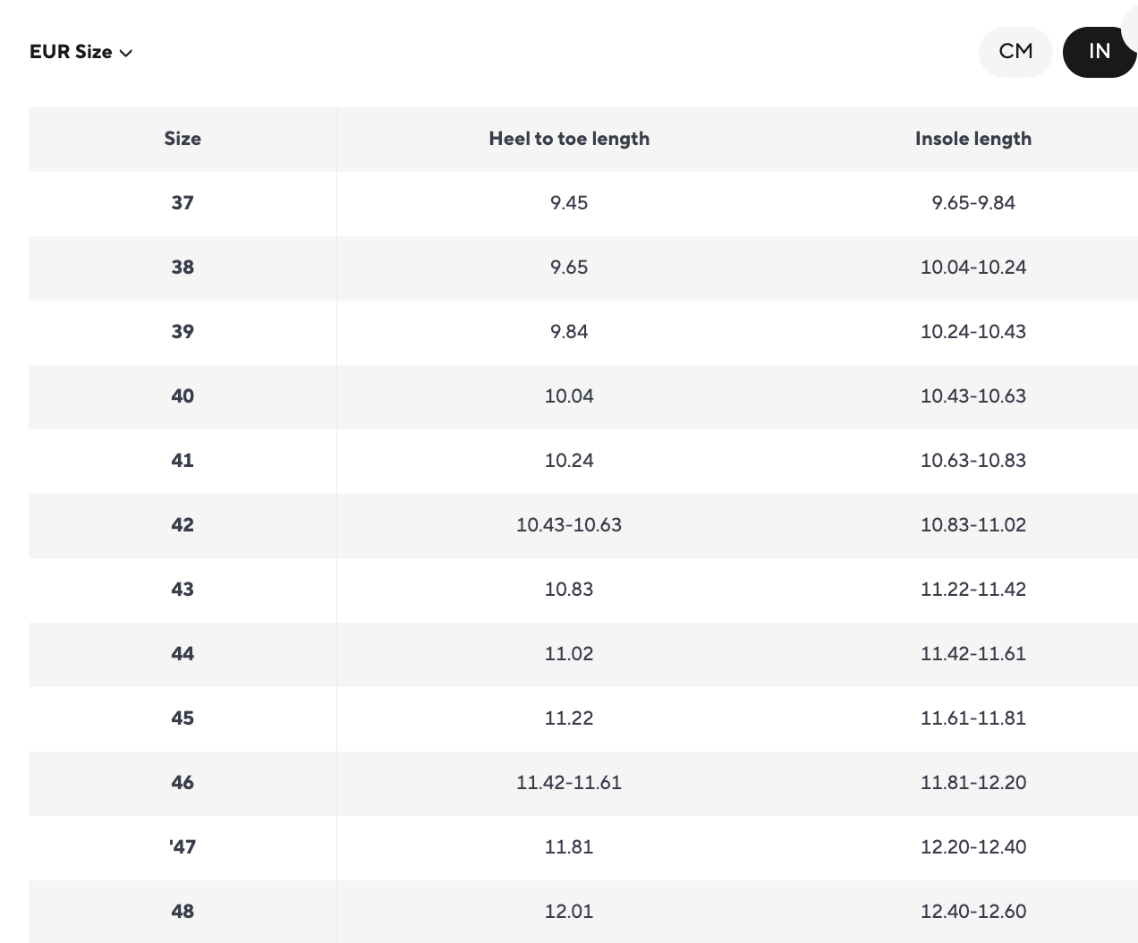Image resolution: width=1138 pixels, height=943 pixels.
Task: Click the size 44 cell
Action: click(x=183, y=654)
